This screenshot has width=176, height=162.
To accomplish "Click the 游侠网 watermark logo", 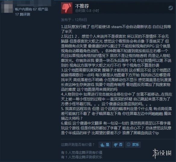I will [162, 153].
